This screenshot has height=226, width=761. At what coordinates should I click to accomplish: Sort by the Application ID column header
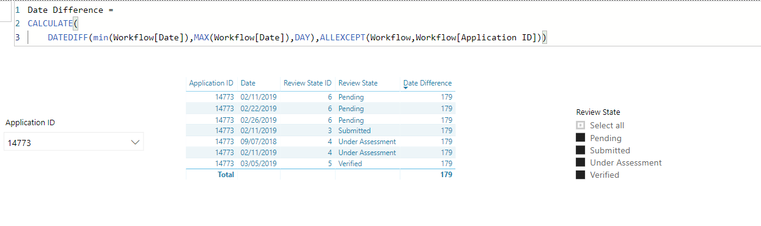pos(211,83)
